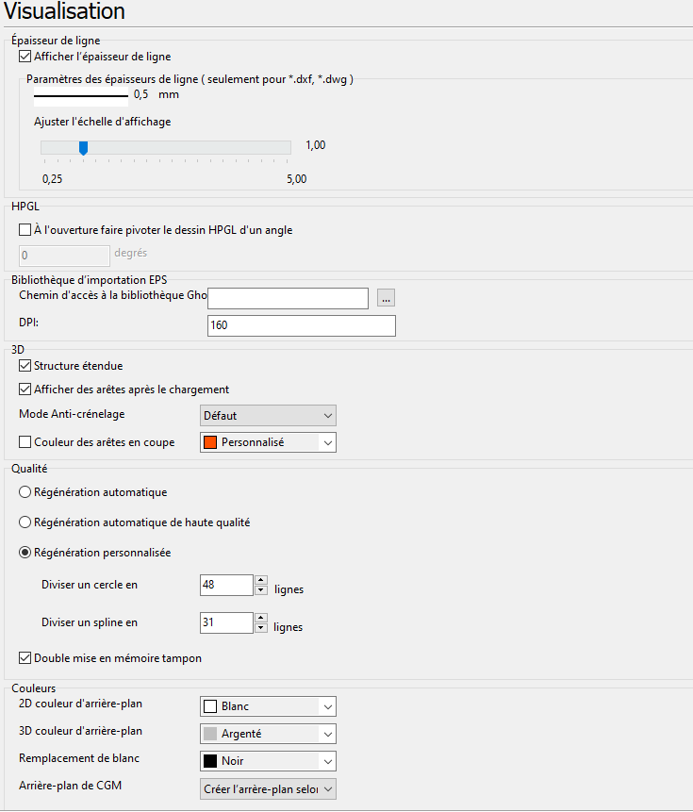
Task: Click the DPI input field
Action: (301, 325)
